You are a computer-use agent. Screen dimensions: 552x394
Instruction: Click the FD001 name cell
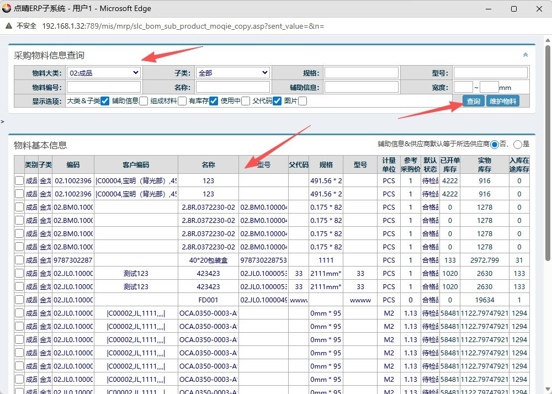[x=209, y=300]
